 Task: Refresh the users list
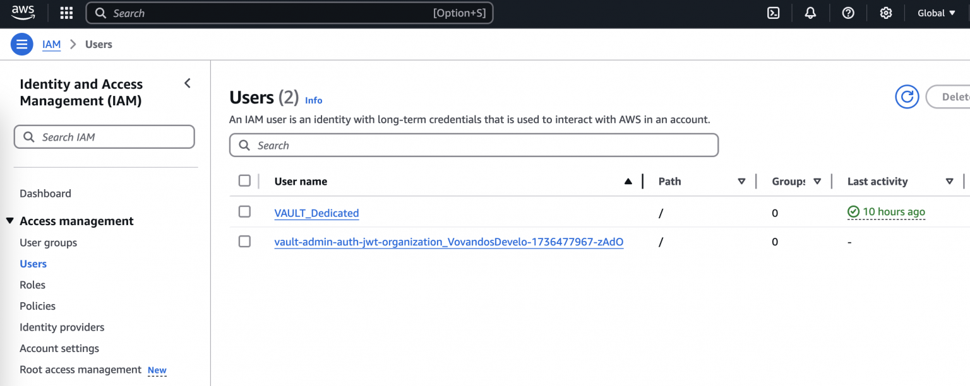907,96
